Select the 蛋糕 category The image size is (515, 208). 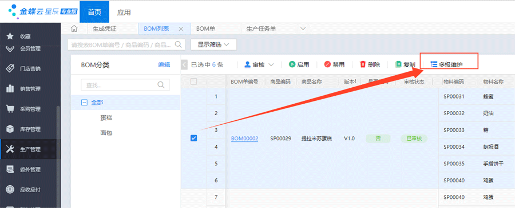click(x=106, y=118)
